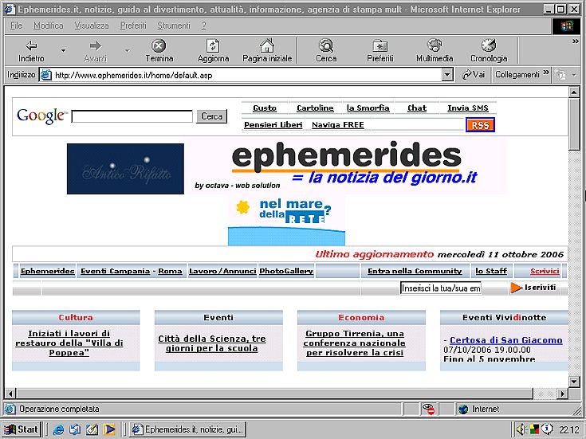
Task: Click the Antico Rifatto banner
Action: click(x=125, y=169)
